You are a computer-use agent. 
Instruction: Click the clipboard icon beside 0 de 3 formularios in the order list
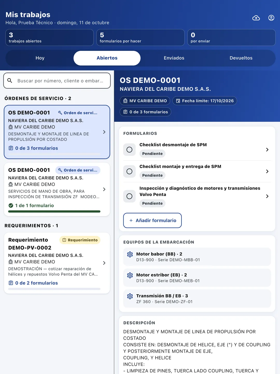point(11,148)
